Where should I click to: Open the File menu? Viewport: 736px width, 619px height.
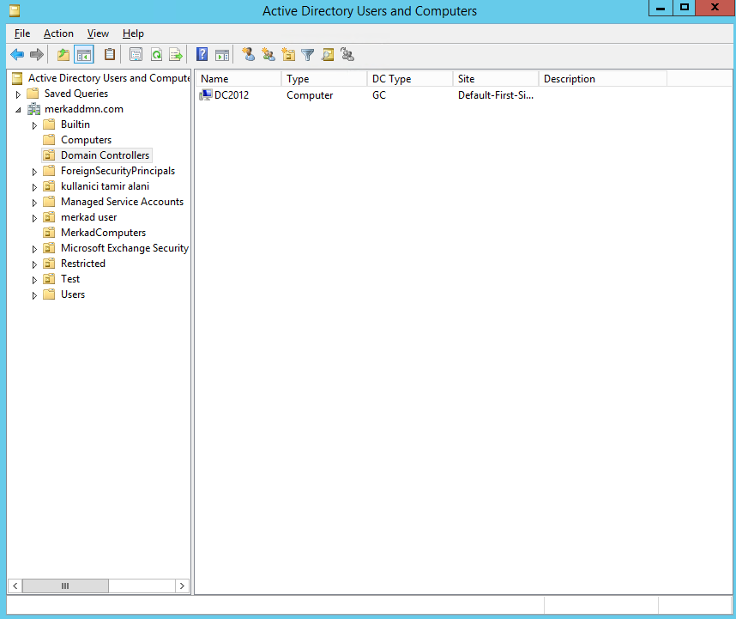(x=22, y=33)
